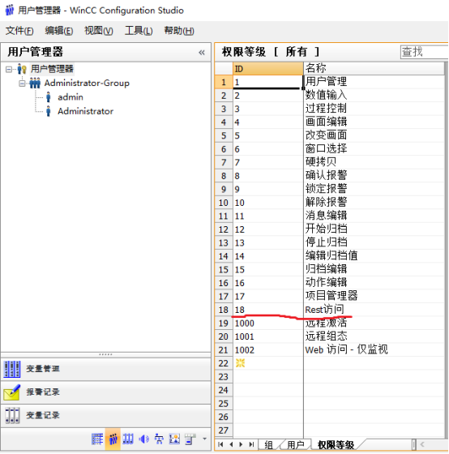Open the 帮助(H) menu

point(179,31)
